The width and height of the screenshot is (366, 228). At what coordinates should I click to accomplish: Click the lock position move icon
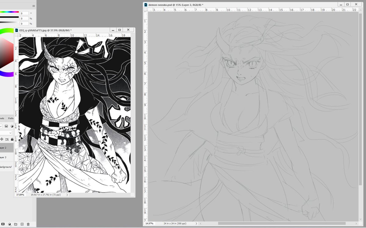[2, 139]
